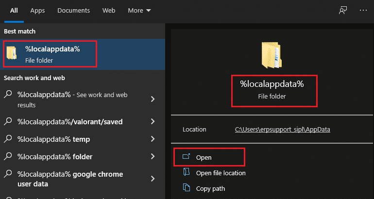374x199 pixels.
Task: Click the feedback icon in top bar
Action: pos(343,11)
